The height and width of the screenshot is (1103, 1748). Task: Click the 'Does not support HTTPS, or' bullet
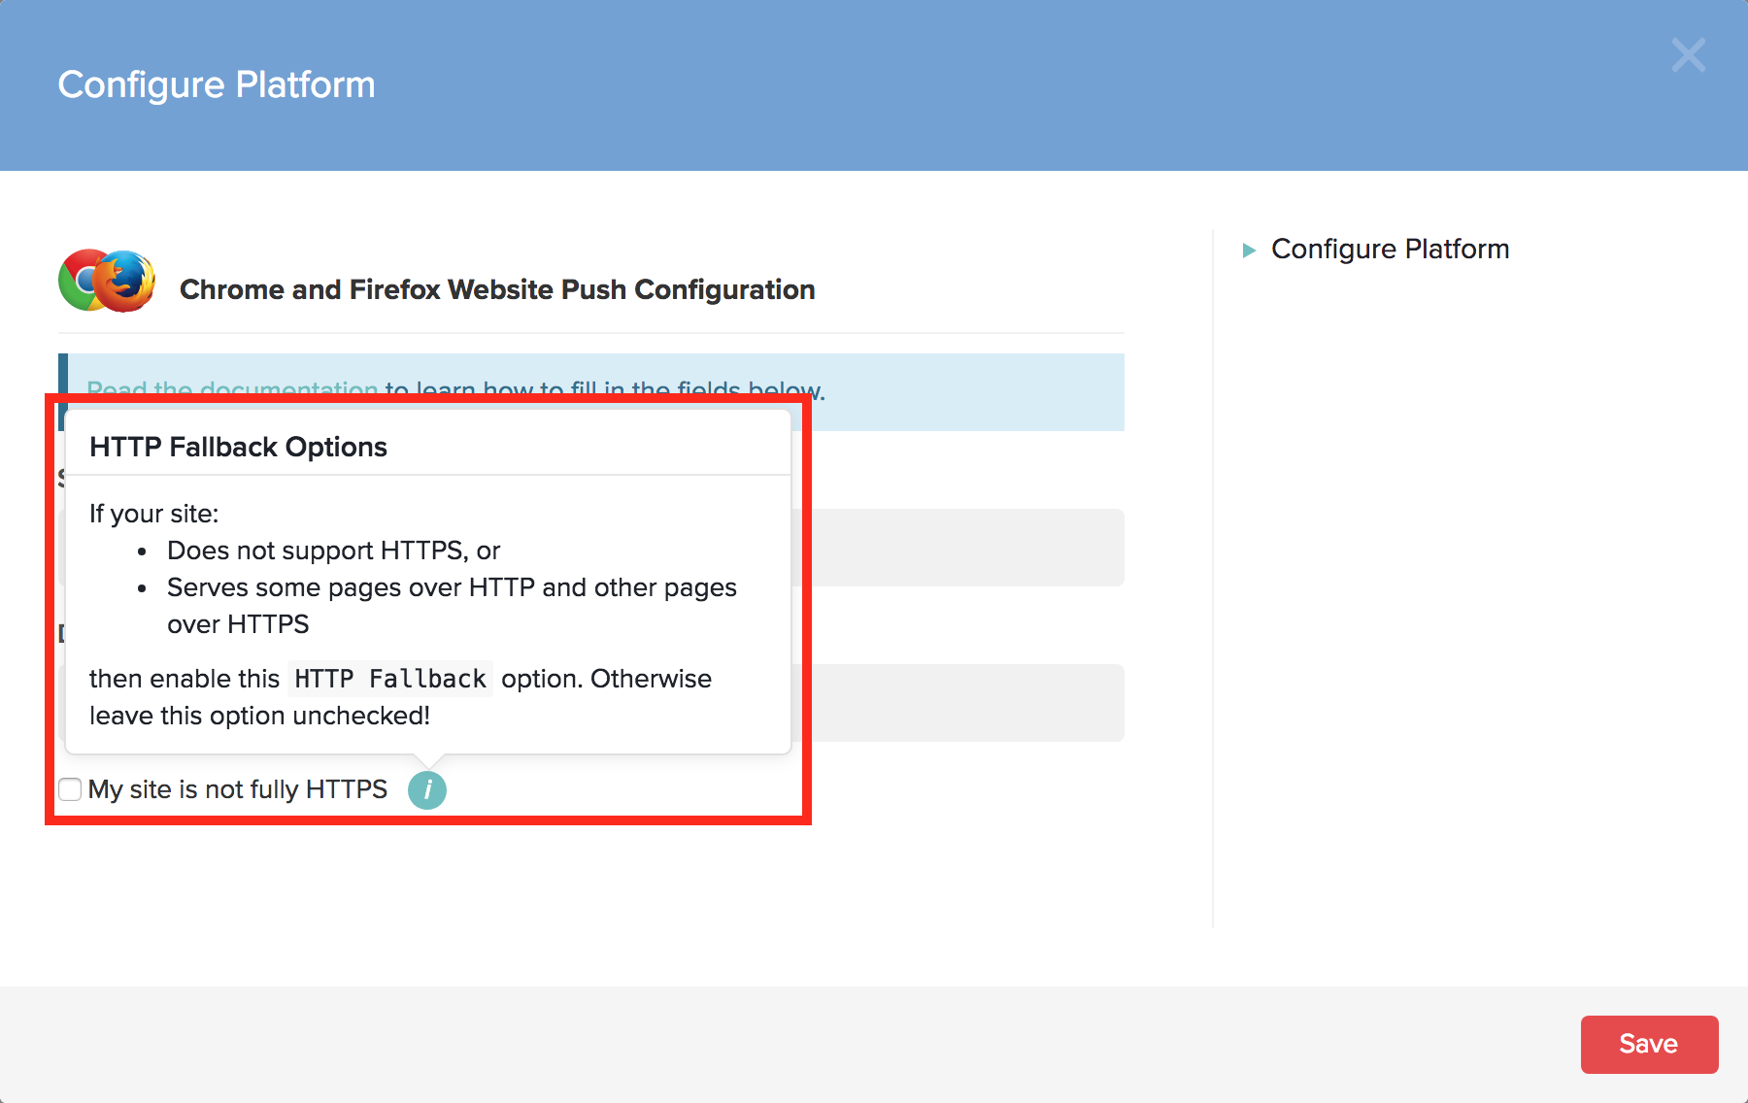[333, 551]
